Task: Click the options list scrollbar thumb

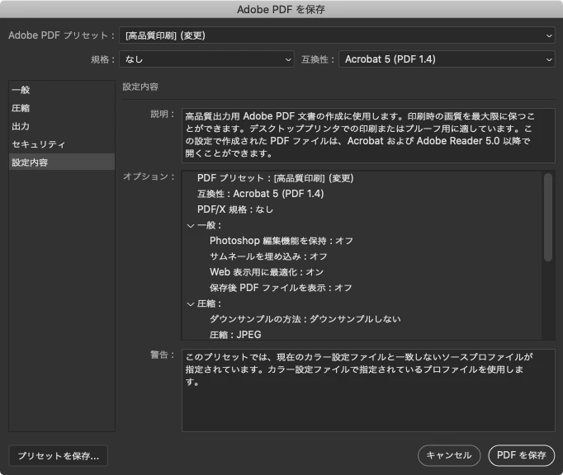Action: click(547, 217)
